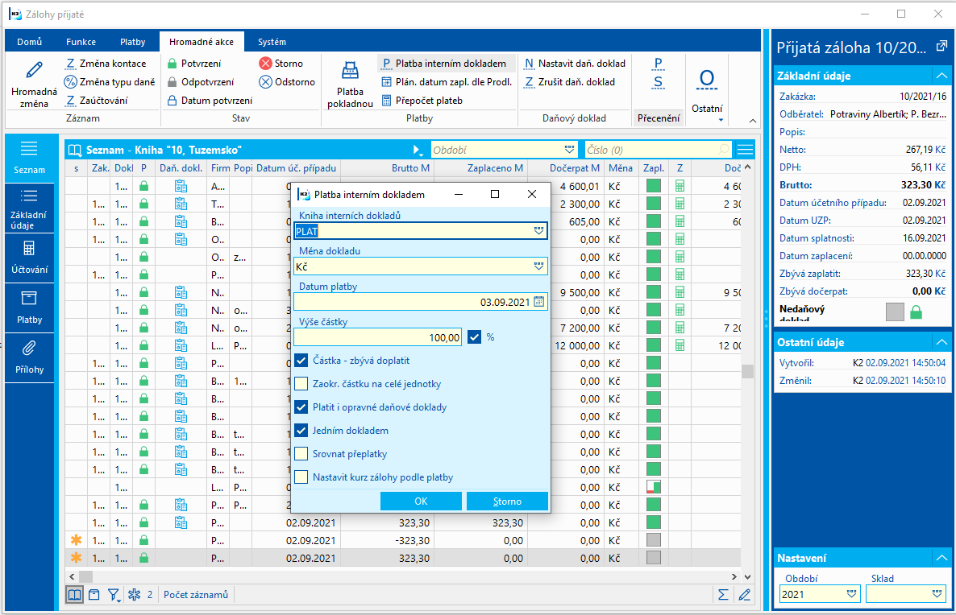The height and width of the screenshot is (615, 956).
Task: Open the Období dropdown in Nastavení
Action: pos(851,594)
